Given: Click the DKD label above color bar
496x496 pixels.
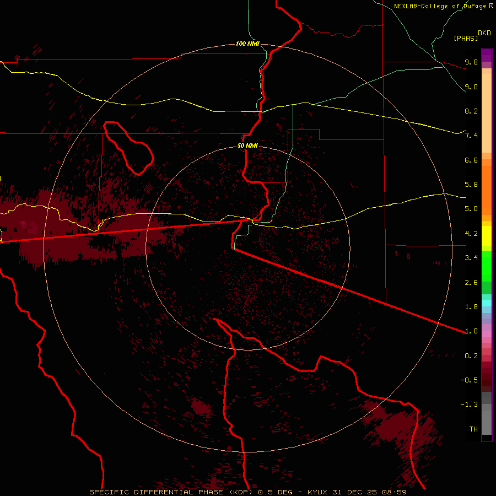Looking at the screenshot, I should point(484,33).
